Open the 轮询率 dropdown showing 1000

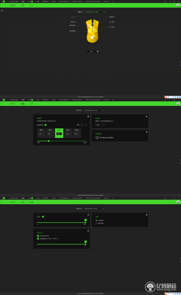[100, 125]
